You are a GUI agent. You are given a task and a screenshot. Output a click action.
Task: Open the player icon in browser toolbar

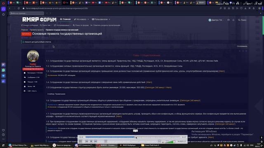pyautogui.click(x=237, y=8)
